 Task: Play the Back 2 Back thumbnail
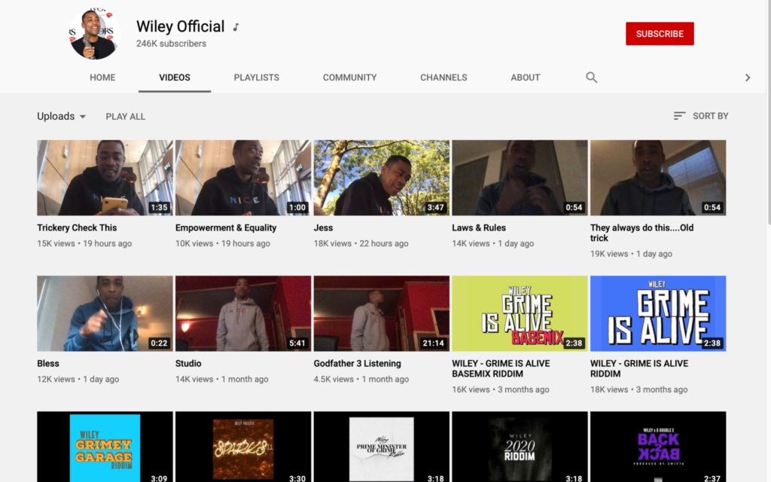click(658, 447)
